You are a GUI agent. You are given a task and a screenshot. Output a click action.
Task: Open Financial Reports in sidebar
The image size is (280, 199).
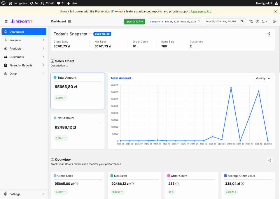[x=24, y=65]
